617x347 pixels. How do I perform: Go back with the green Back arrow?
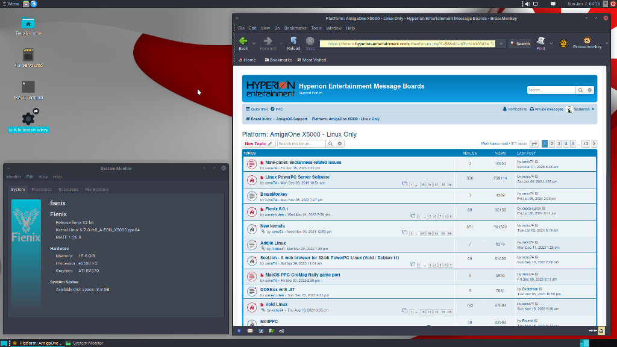tap(243, 43)
